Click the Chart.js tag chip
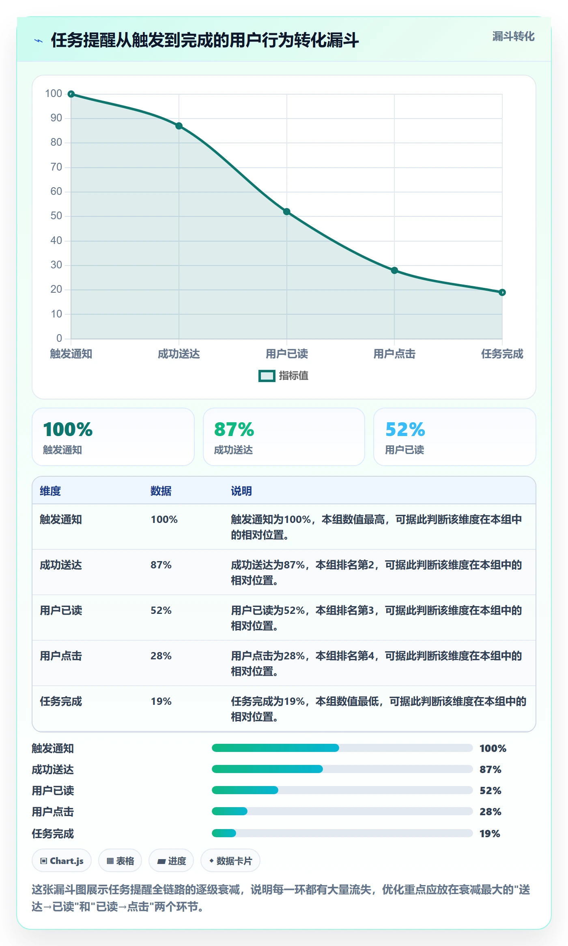The width and height of the screenshot is (568, 946). [x=62, y=861]
